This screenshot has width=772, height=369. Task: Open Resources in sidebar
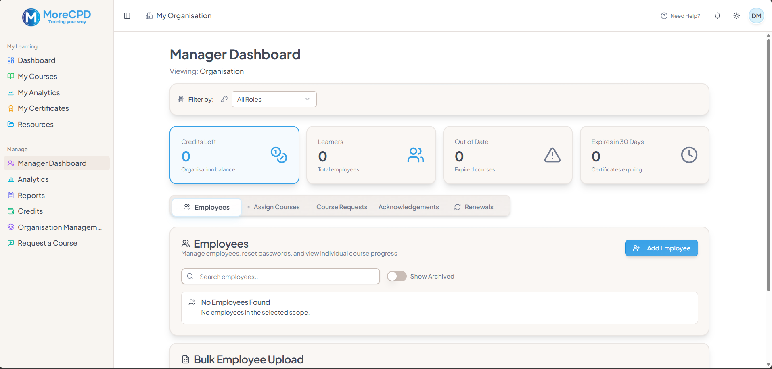click(56, 125)
